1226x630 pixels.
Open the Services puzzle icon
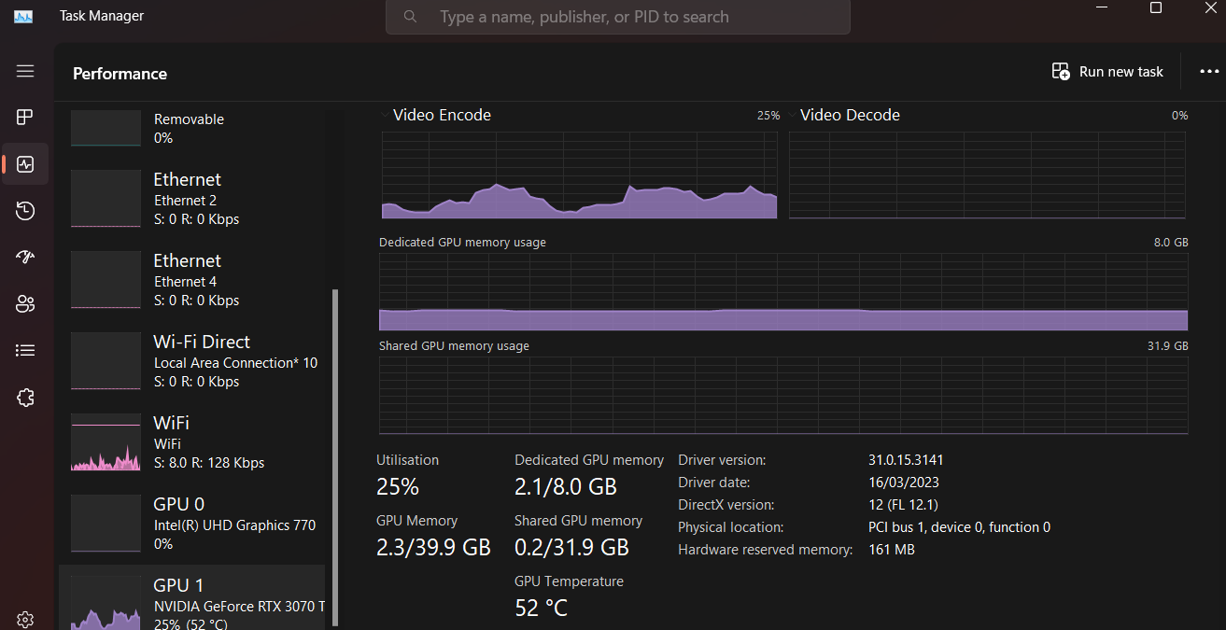(25, 398)
